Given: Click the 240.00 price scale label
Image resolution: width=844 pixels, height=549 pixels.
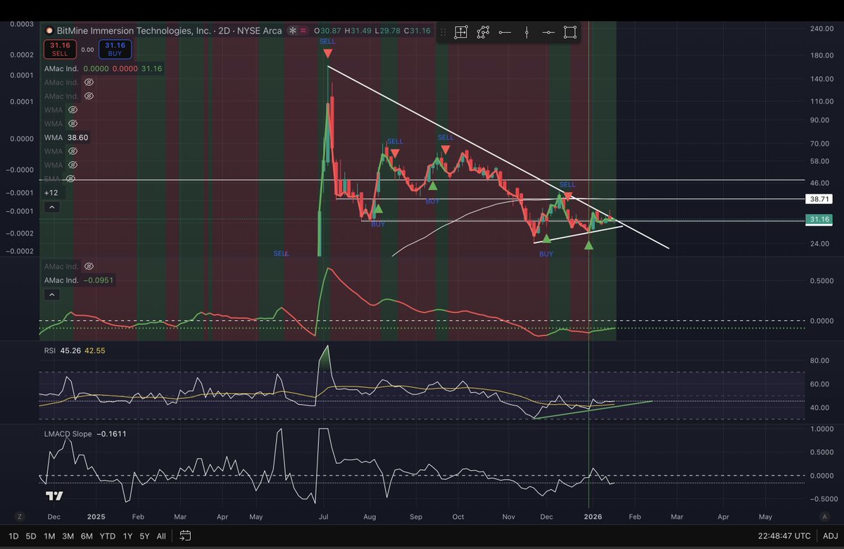Looking at the screenshot, I should point(821,29).
